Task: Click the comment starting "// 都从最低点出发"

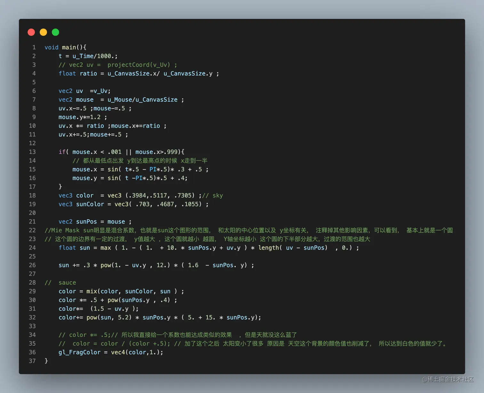Action: [140, 161]
